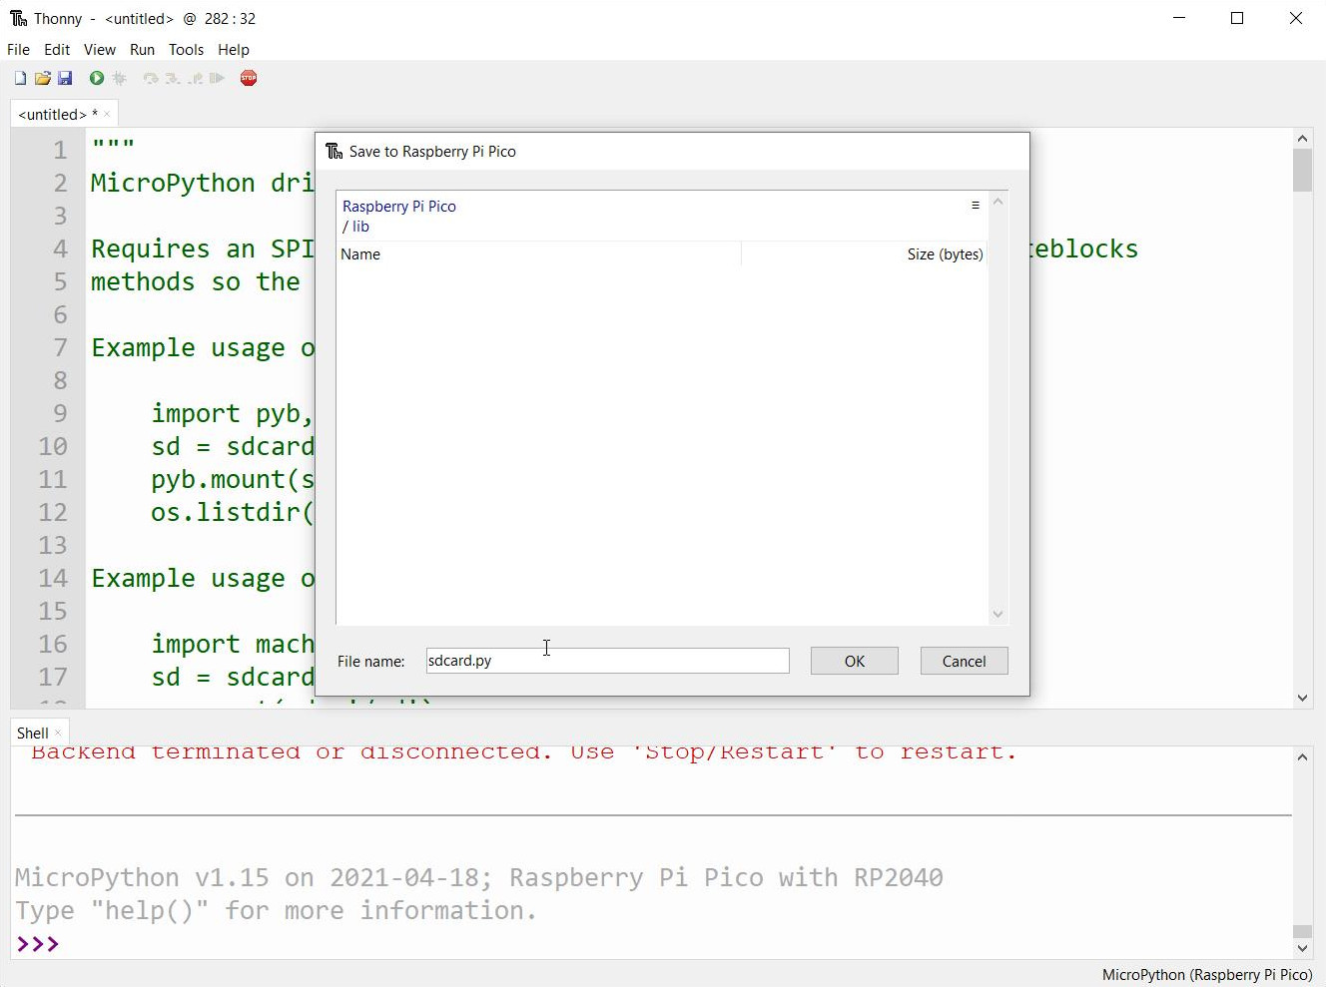This screenshot has height=987, width=1326.
Task: Cancel the Save to Raspberry Pi Pico dialog
Action: point(964,661)
